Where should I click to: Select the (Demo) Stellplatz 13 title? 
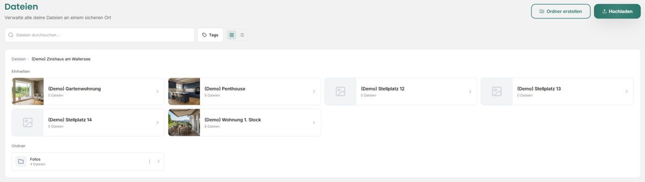tap(539, 89)
